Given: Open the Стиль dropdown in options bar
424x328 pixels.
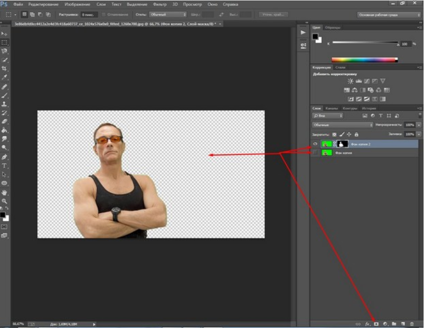Looking at the screenshot, I should pos(168,15).
